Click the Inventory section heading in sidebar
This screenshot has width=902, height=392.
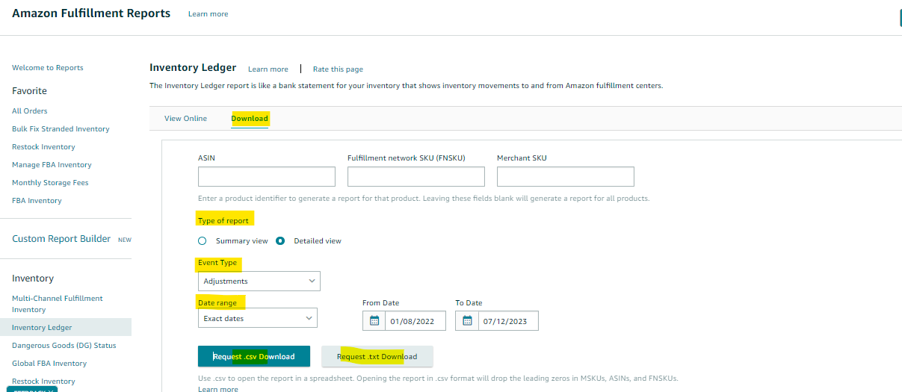(x=33, y=279)
